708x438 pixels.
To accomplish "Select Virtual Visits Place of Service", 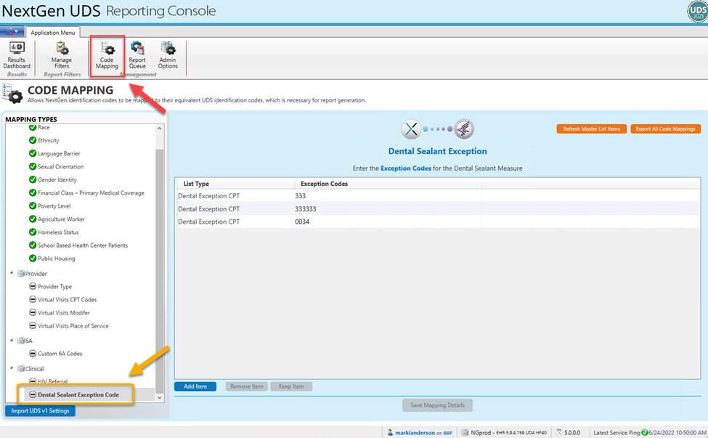I will pos(73,325).
